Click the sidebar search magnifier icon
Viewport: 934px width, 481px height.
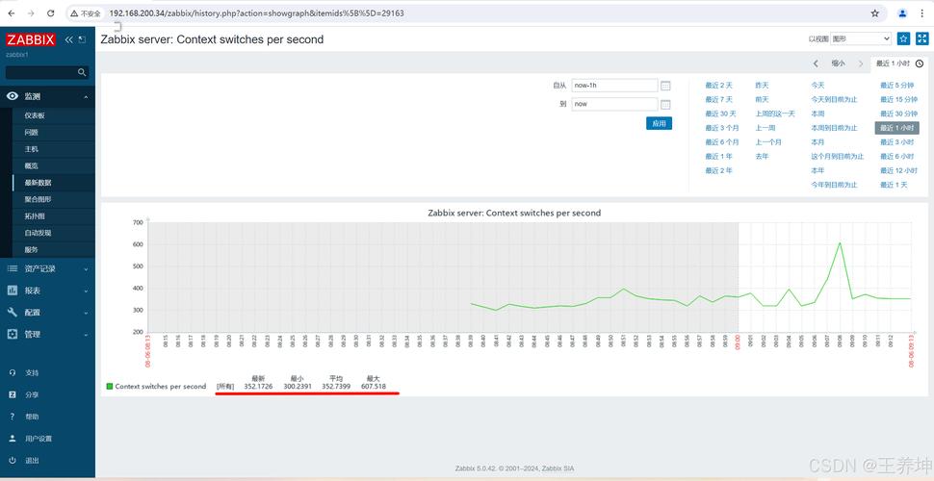point(82,72)
